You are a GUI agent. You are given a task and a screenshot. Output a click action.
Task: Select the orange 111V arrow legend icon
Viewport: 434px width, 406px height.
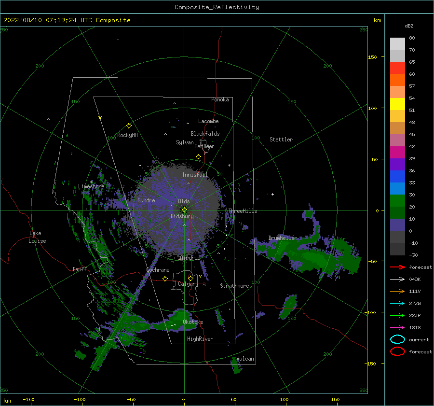pyautogui.click(x=397, y=291)
